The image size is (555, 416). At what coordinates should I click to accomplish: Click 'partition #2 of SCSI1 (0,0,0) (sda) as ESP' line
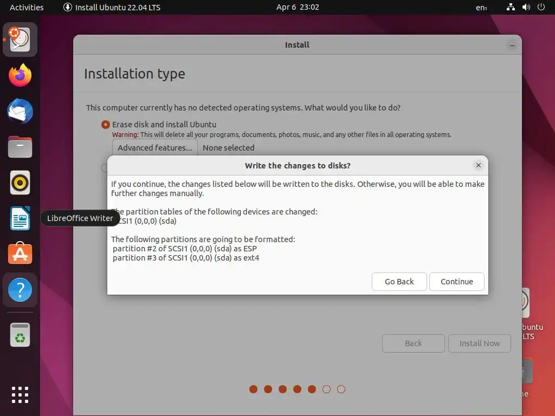click(x=185, y=249)
